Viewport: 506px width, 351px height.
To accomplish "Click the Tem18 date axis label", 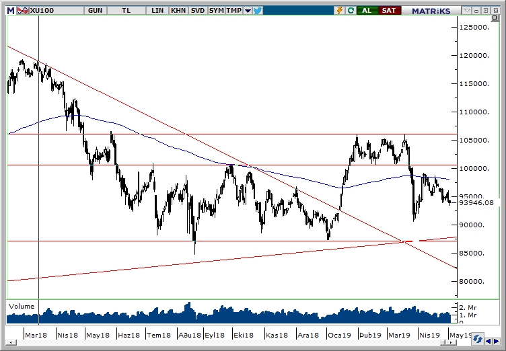I will [x=158, y=335].
